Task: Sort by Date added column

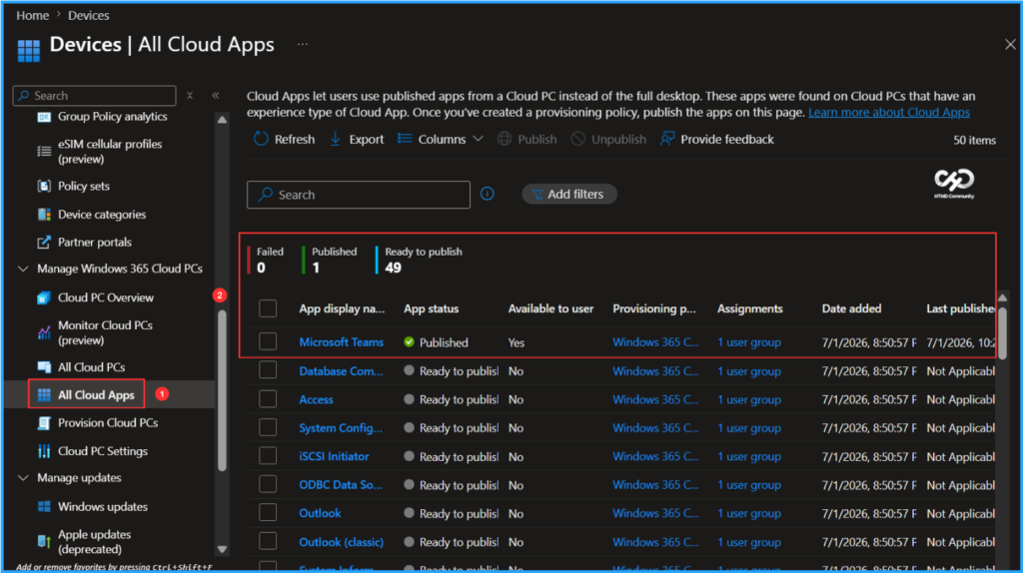Action: click(x=851, y=308)
